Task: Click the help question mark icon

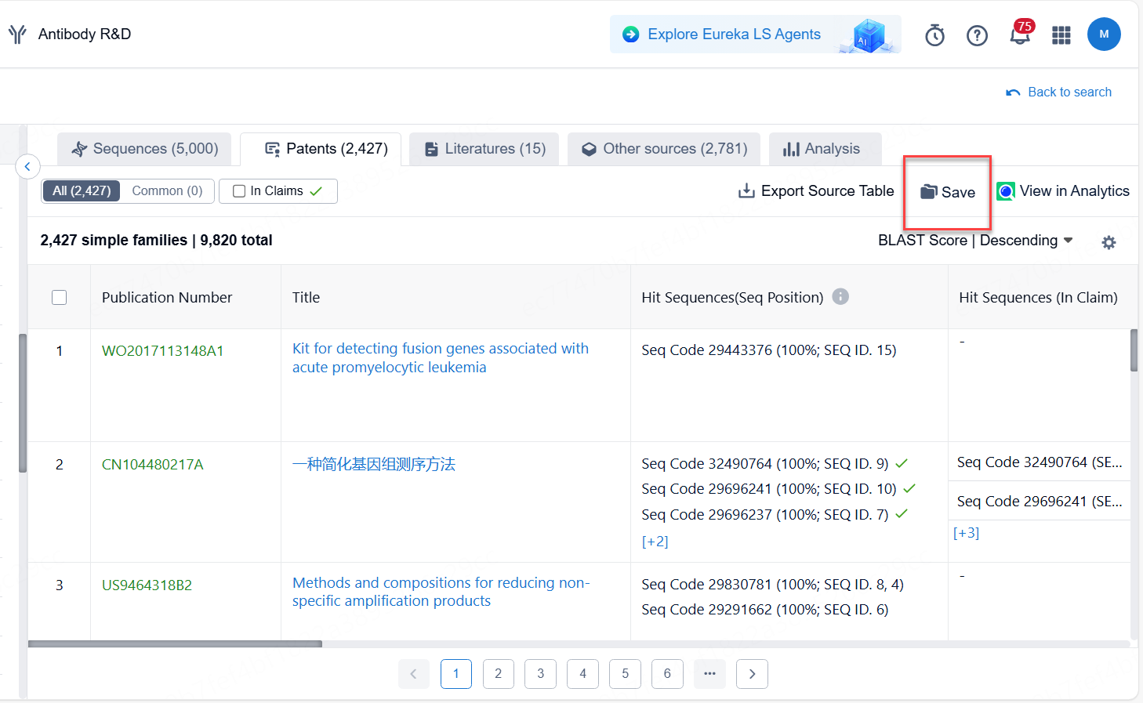Action: [977, 35]
